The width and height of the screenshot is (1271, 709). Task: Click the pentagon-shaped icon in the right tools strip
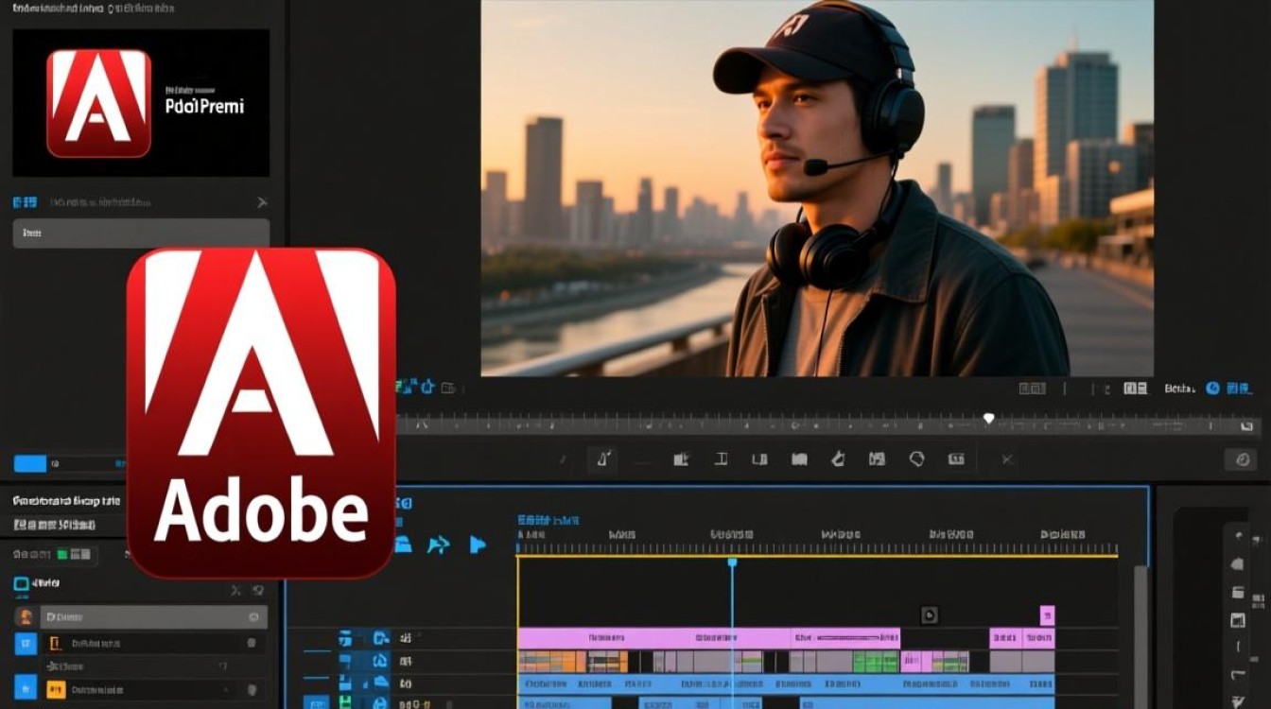pyautogui.click(x=1237, y=564)
